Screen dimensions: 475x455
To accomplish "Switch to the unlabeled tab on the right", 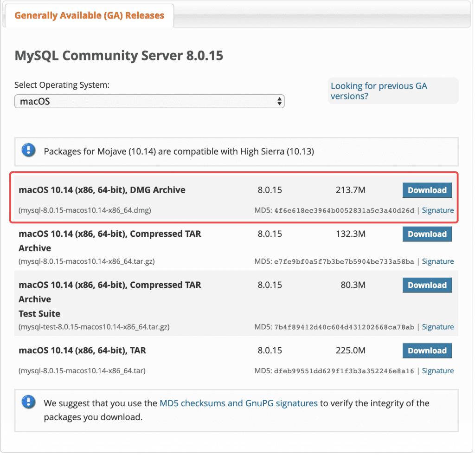I will pos(325,15).
